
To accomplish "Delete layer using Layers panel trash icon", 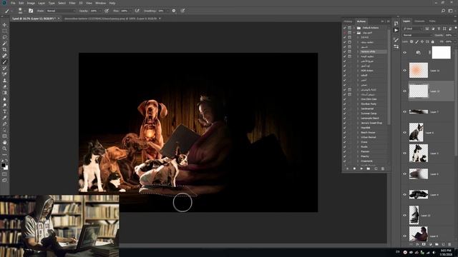I will [x=449, y=244].
